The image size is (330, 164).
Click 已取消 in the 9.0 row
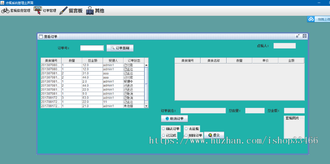[x=133, y=94]
